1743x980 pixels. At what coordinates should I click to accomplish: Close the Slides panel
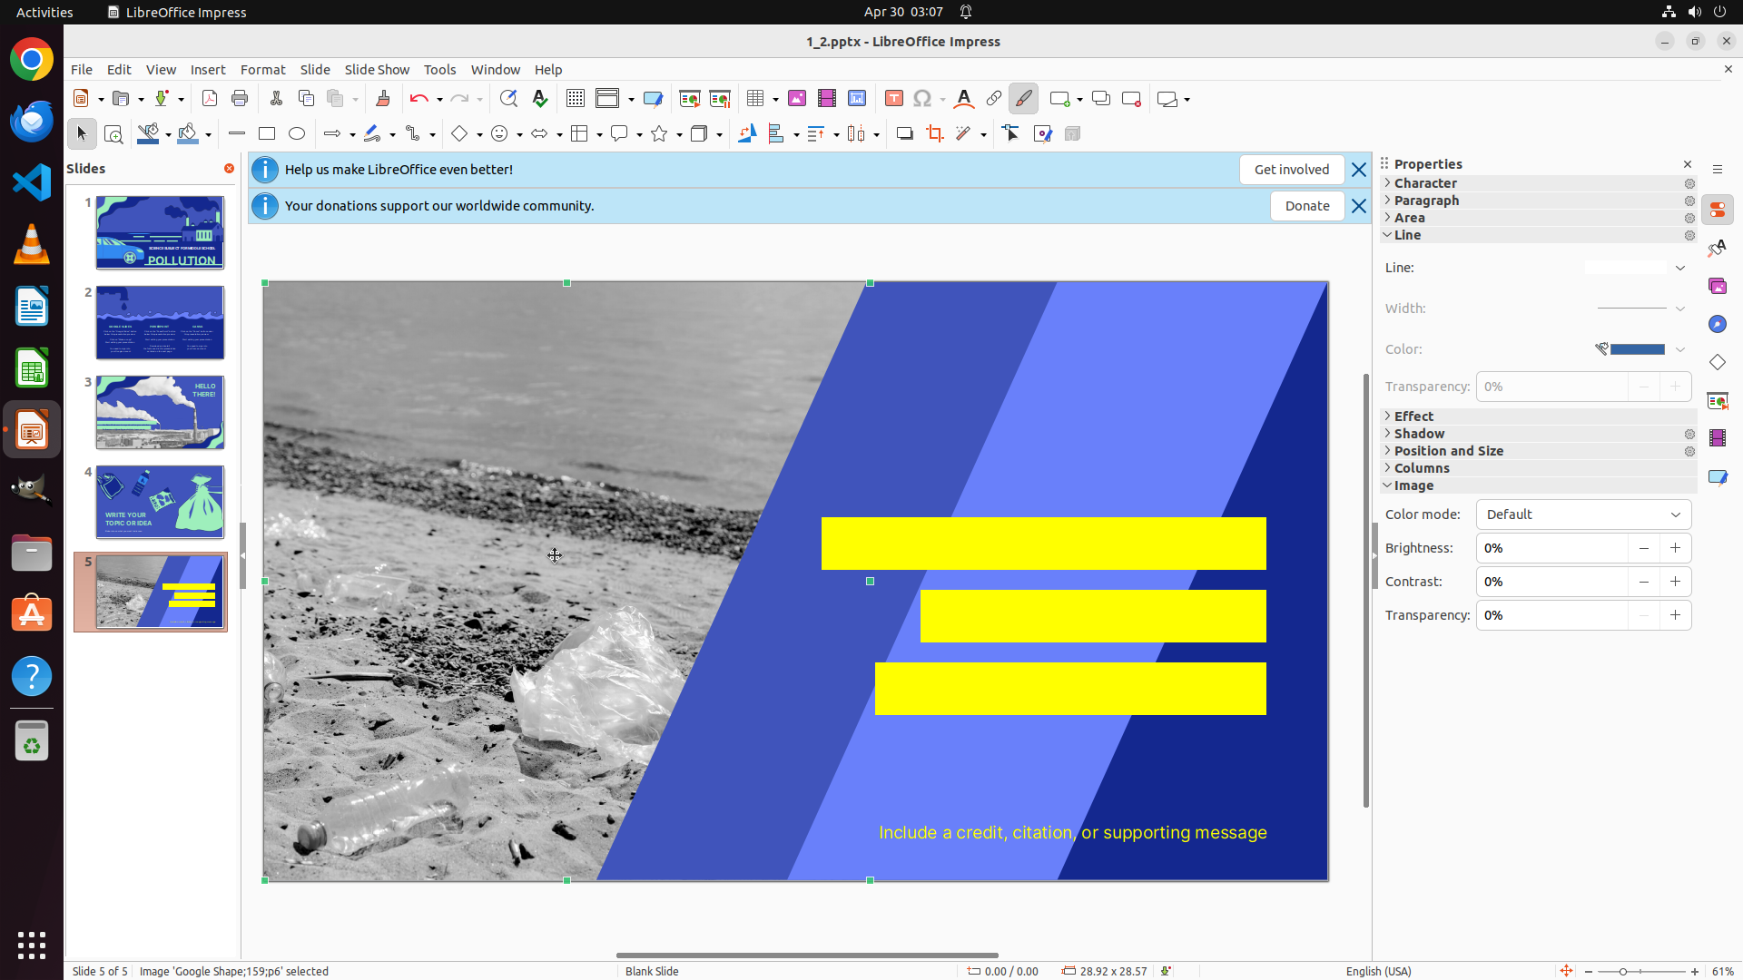(229, 169)
